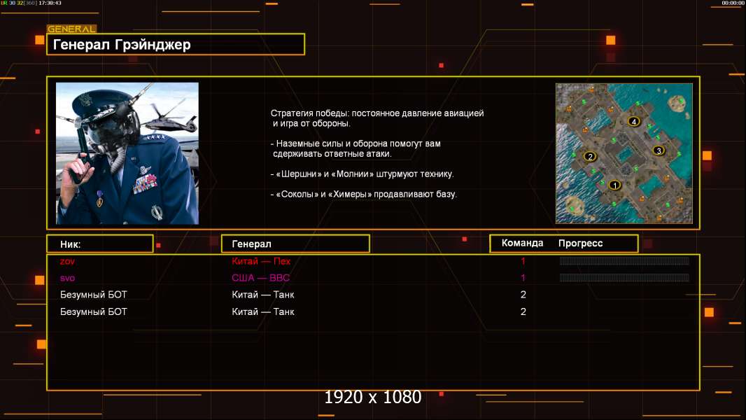Select start position 2 marker on map

pos(589,156)
